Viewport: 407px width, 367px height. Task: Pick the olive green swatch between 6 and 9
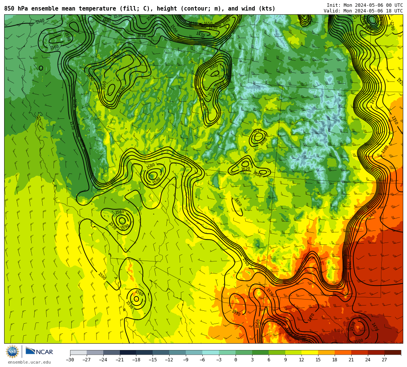277,352
